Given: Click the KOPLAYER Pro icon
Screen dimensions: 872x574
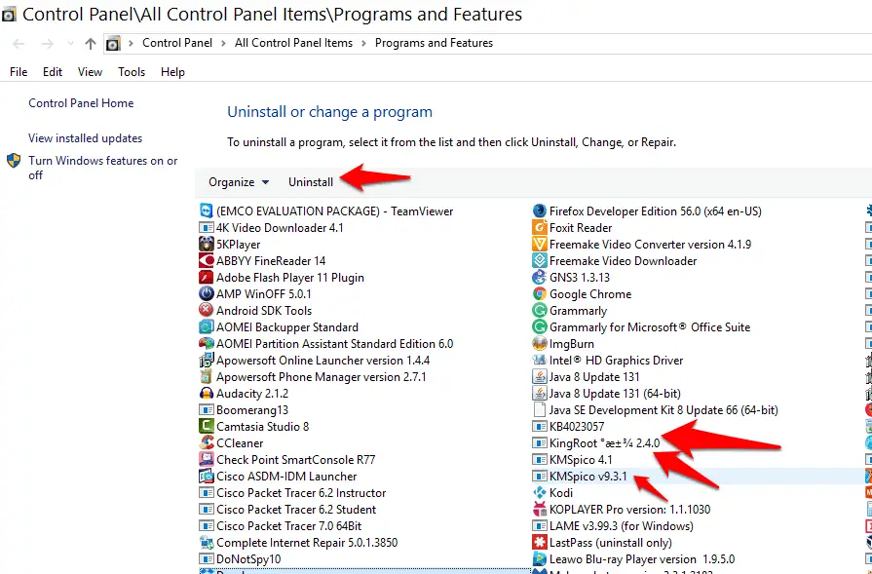Looking at the screenshot, I should tap(540, 510).
